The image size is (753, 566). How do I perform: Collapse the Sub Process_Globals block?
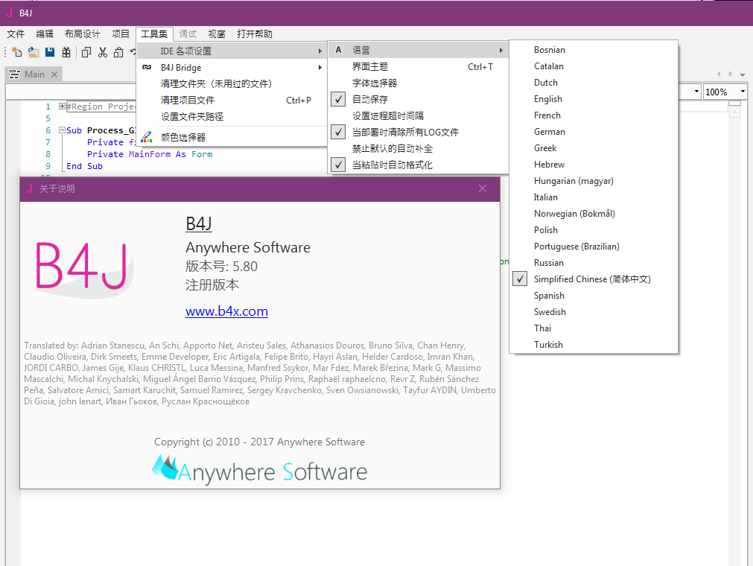[62, 130]
